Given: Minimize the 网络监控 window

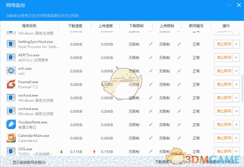Looking at the screenshot, I should point(229,5).
